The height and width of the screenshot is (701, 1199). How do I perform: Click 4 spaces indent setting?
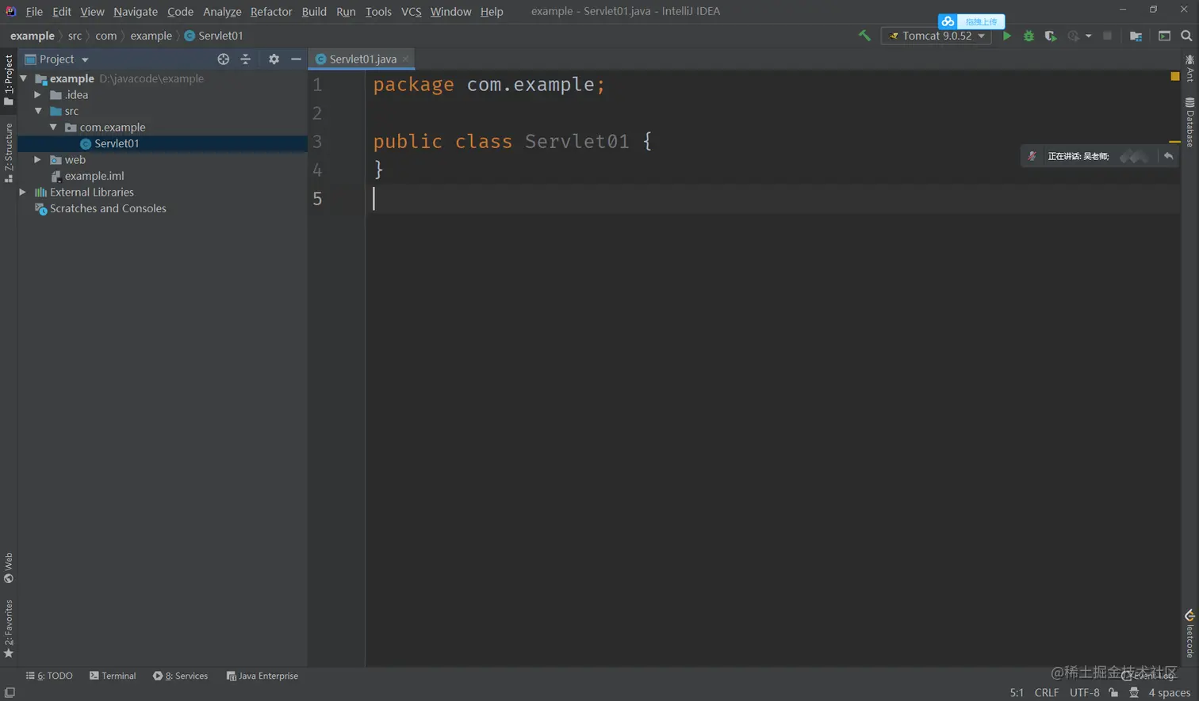tap(1169, 692)
